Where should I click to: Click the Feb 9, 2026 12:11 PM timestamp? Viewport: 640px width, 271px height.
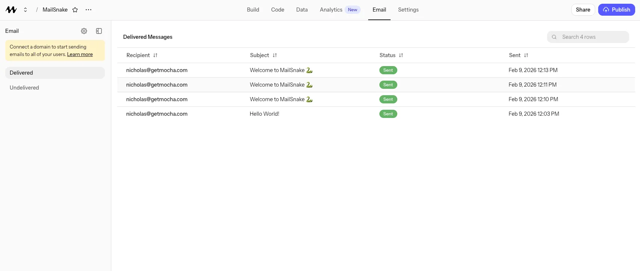tap(532, 85)
